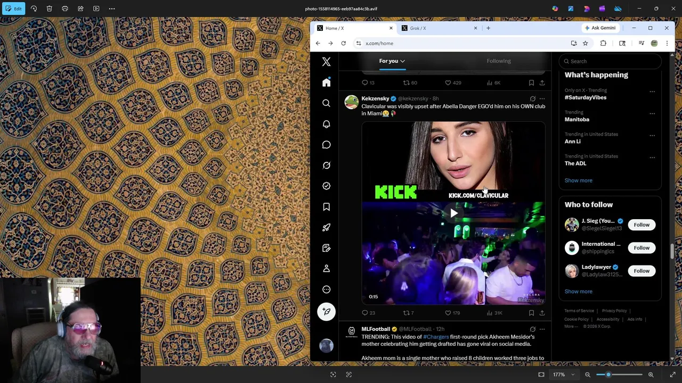Follow the Ladylawyer account
The width and height of the screenshot is (682, 383).
[642, 271]
